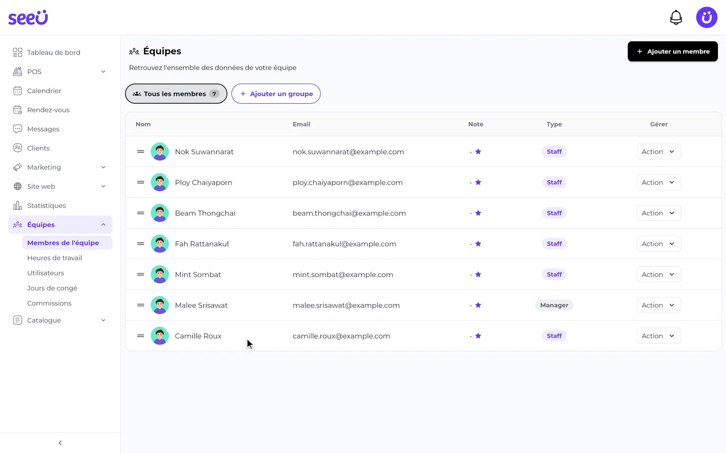Click Ajouter un membre button
The width and height of the screenshot is (726, 453).
(x=673, y=51)
